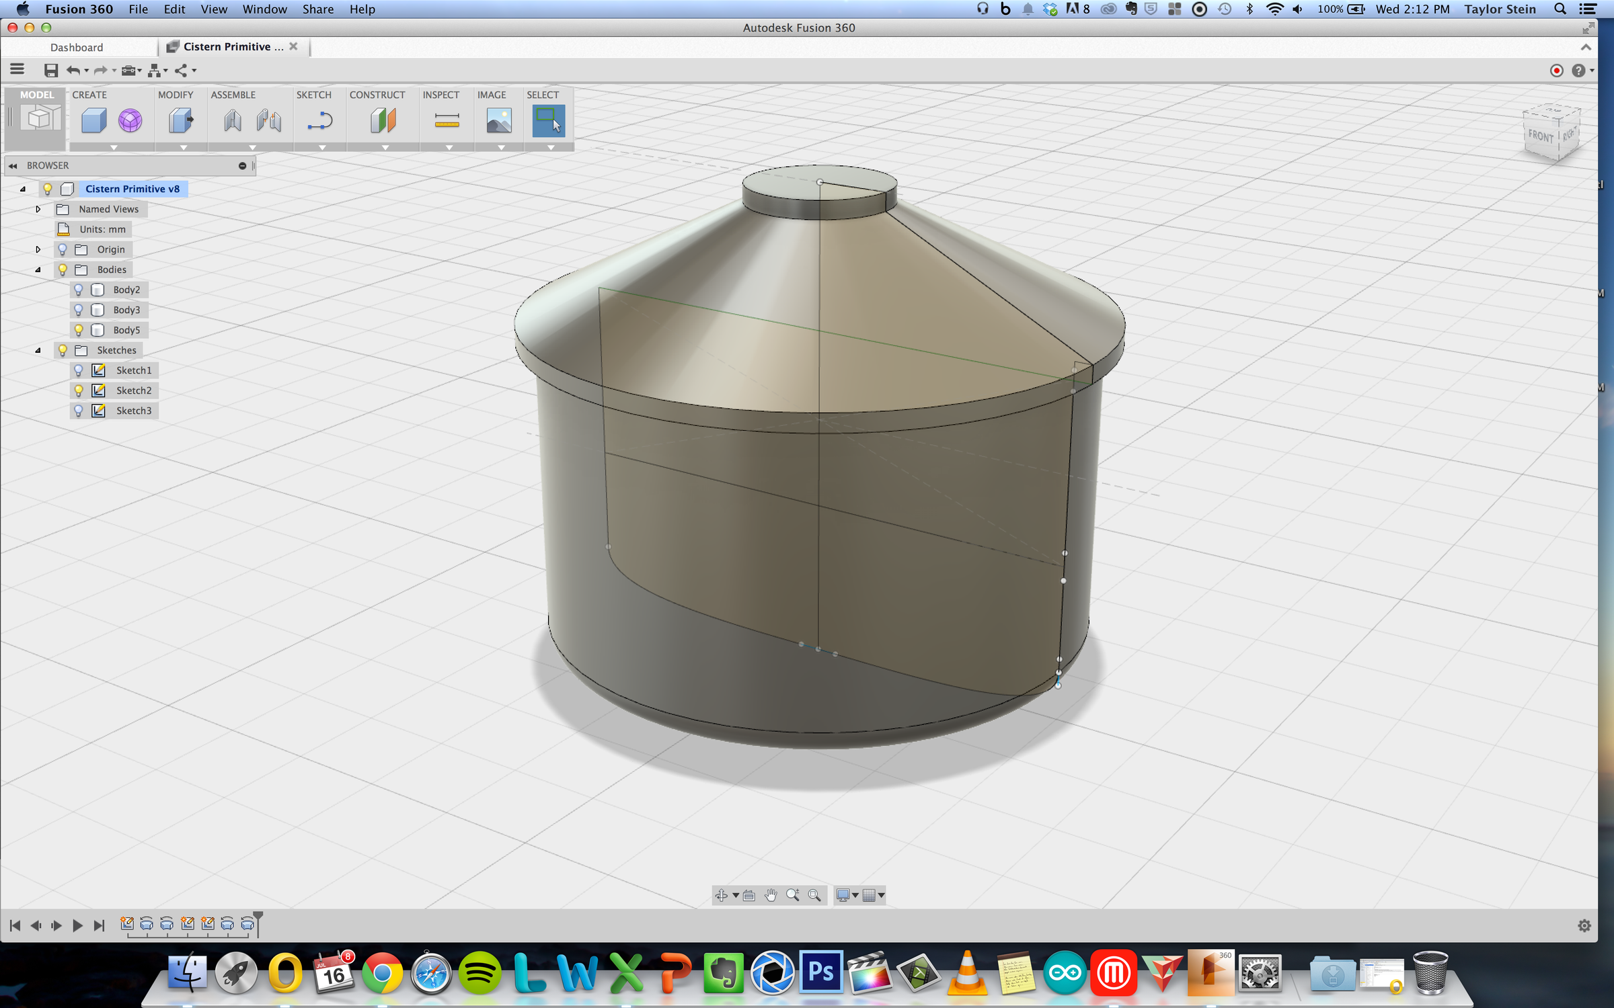This screenshot has width=1614, height=1008.
Task: Choose the spline Sketch tool
Action: pos(321,120)
